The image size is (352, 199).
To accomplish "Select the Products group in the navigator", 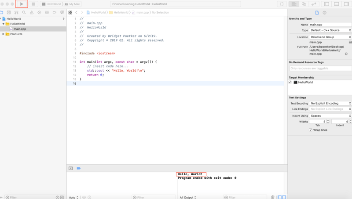I will pos(16,34).
